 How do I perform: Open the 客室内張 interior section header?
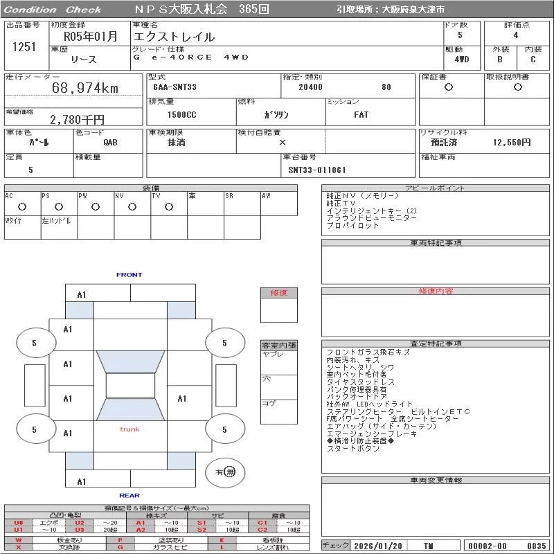(x=278, y=345)
